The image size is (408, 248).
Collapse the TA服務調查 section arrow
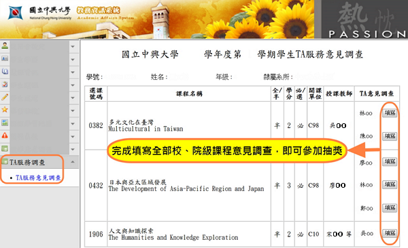(x=73, y=162)
